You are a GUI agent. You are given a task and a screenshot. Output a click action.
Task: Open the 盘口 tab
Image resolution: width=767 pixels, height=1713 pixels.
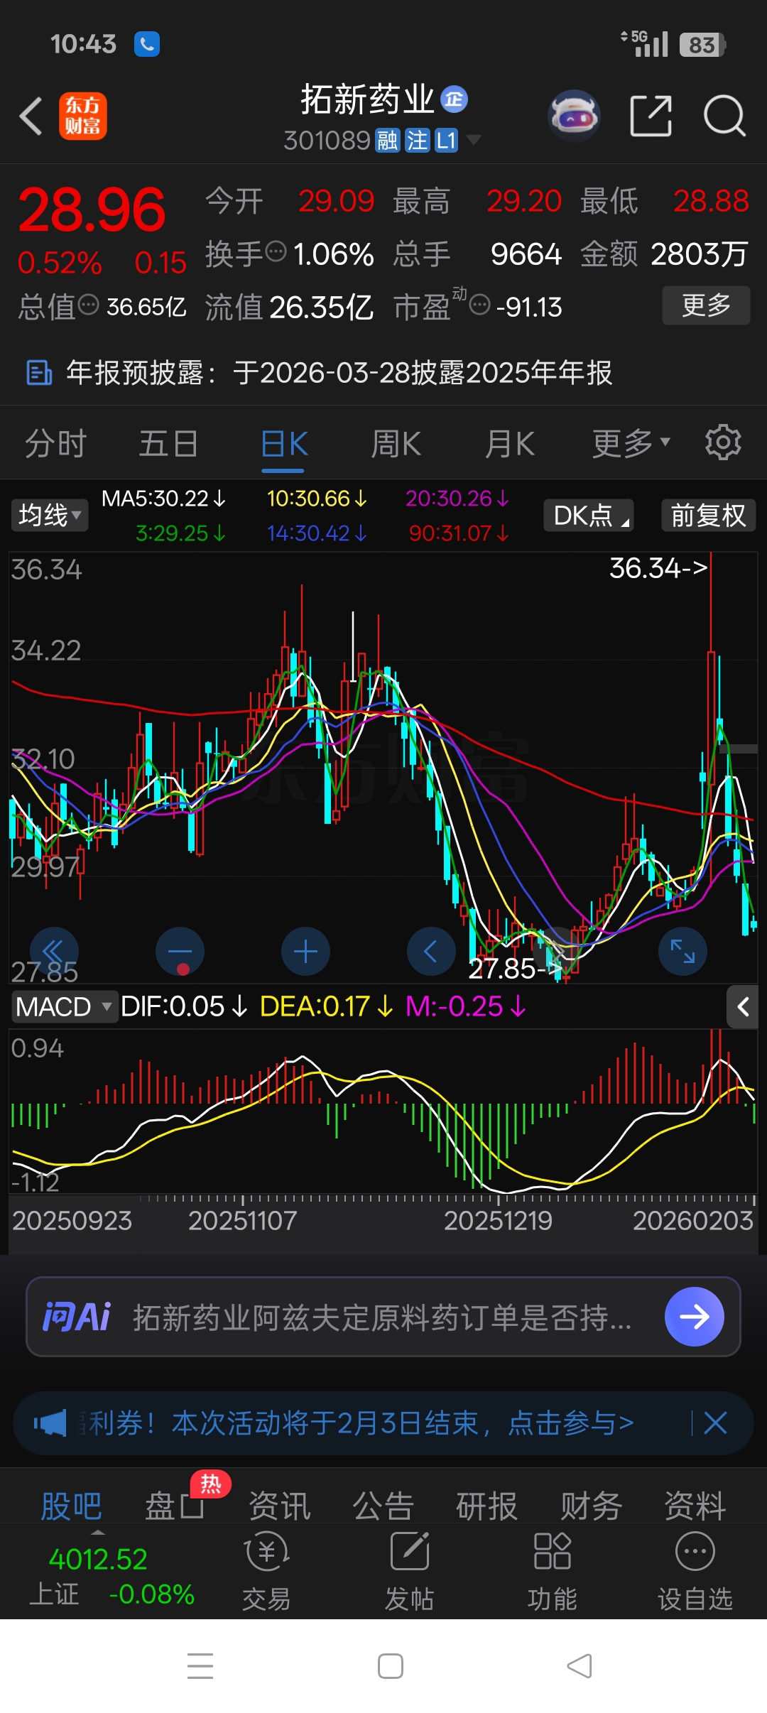coord(175,1506)
